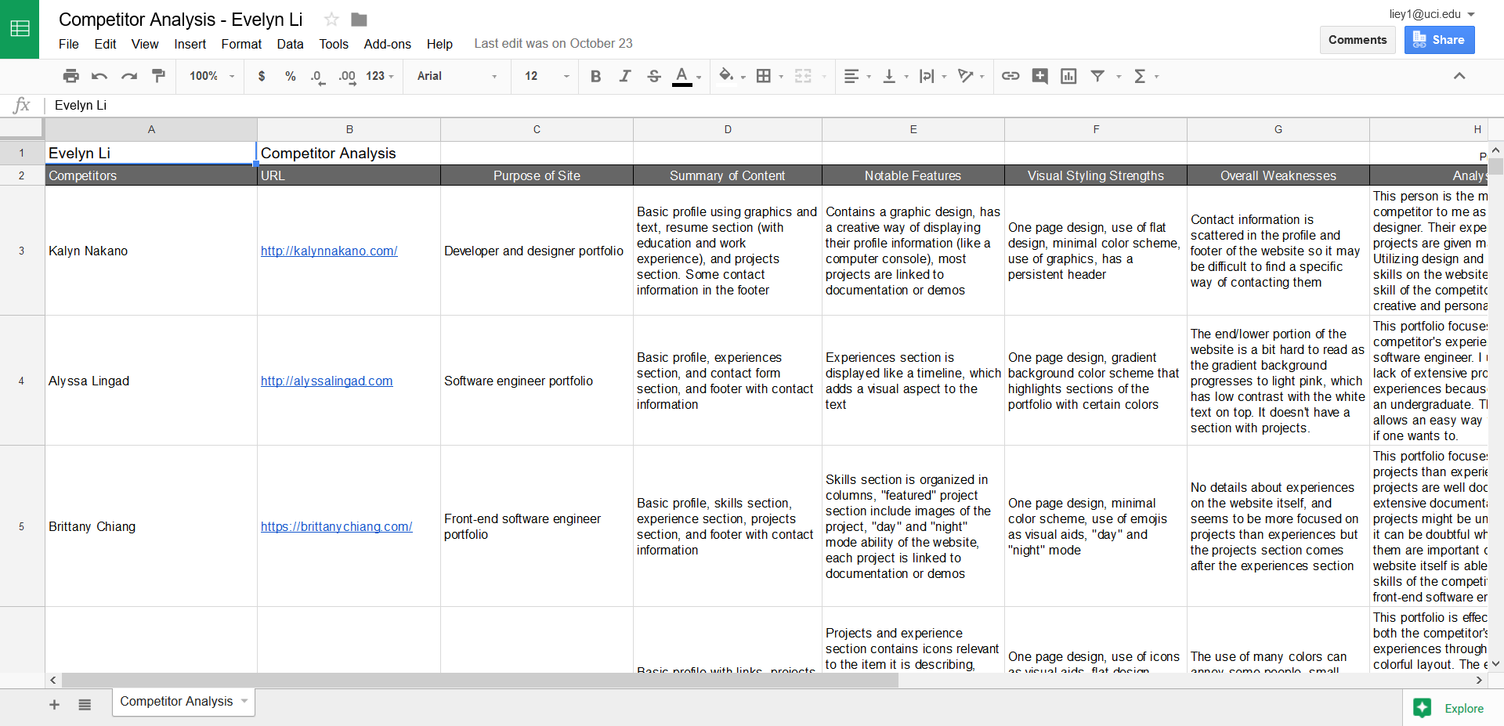Screen dimensions: 1504x726
Task: Click the Merge cells icon
Action: 803,76
